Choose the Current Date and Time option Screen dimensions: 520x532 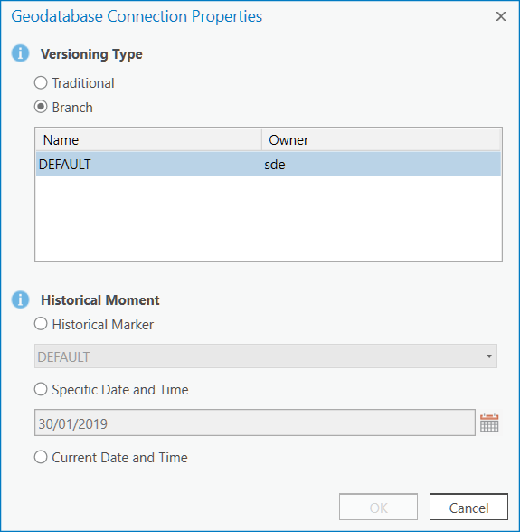click(x=41, y=457)
